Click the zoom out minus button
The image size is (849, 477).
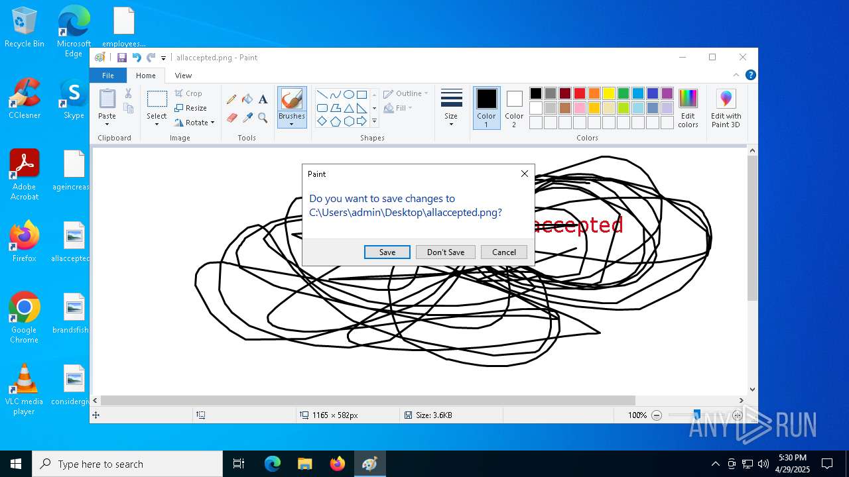pyautogui.click(x=657, y=415)
